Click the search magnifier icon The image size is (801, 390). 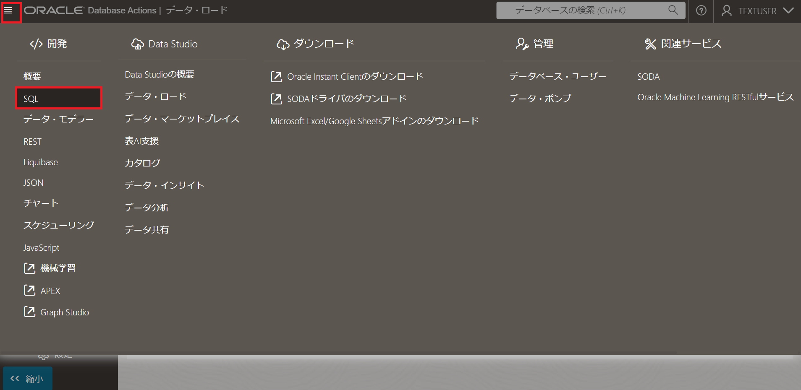tap(673, 10)
